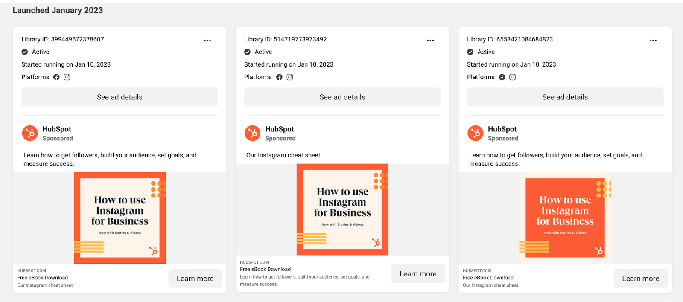Click HUBSPOT.COM domain label in ad 399449572378607
This screenshot has height=302, width=683.
point(32,271)
